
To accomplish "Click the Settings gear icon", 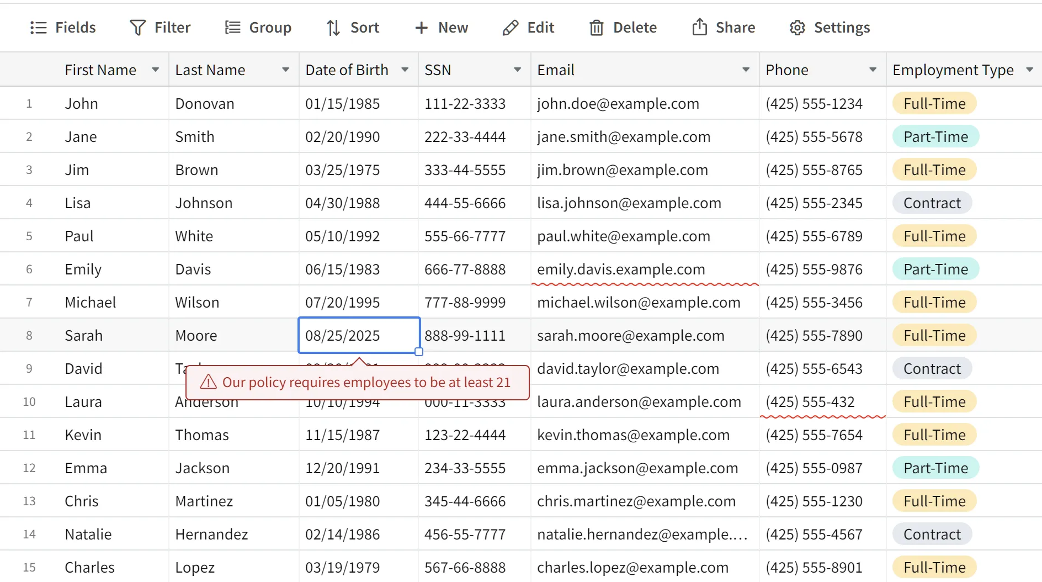I will (x=797, y=28).
